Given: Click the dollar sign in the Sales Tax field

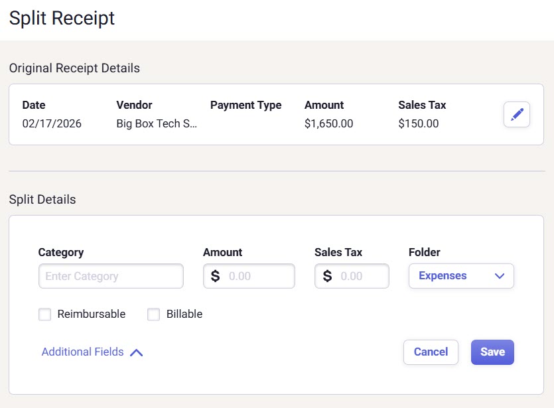Looking at the screenshot, I should pyautogui.click(x=326, y=276).
